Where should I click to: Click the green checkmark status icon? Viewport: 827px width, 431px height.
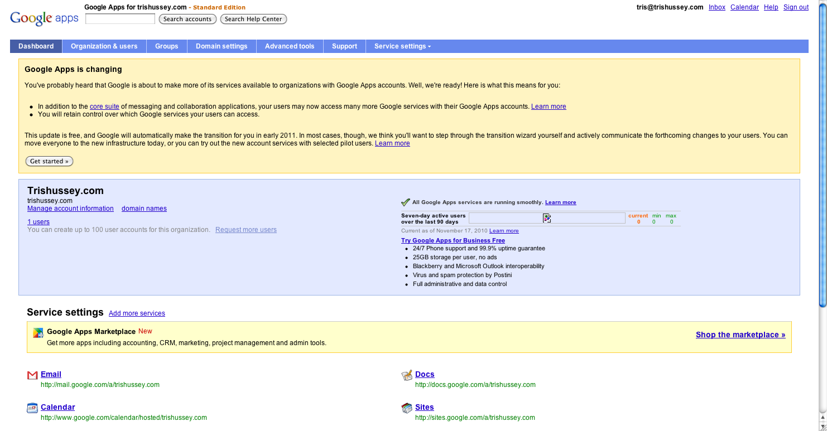(x=406, y=202)
